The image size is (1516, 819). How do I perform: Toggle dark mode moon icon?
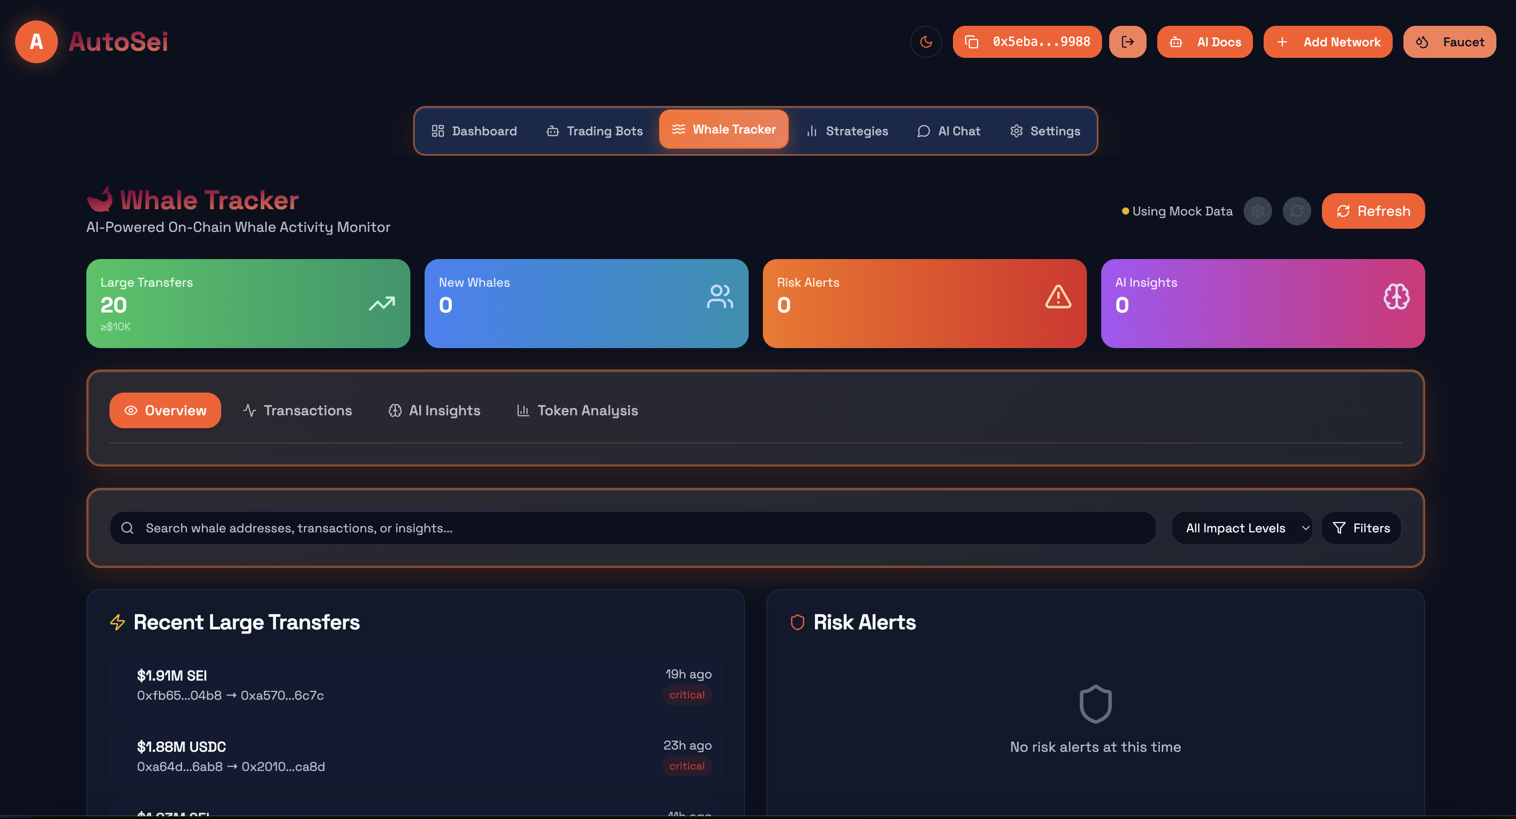click(926, 42)
